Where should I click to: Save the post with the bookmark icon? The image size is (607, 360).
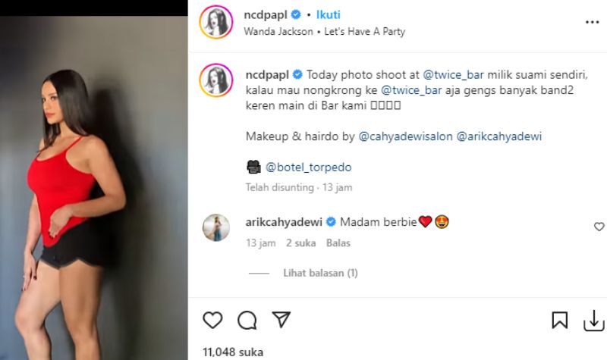click(559, 321)
